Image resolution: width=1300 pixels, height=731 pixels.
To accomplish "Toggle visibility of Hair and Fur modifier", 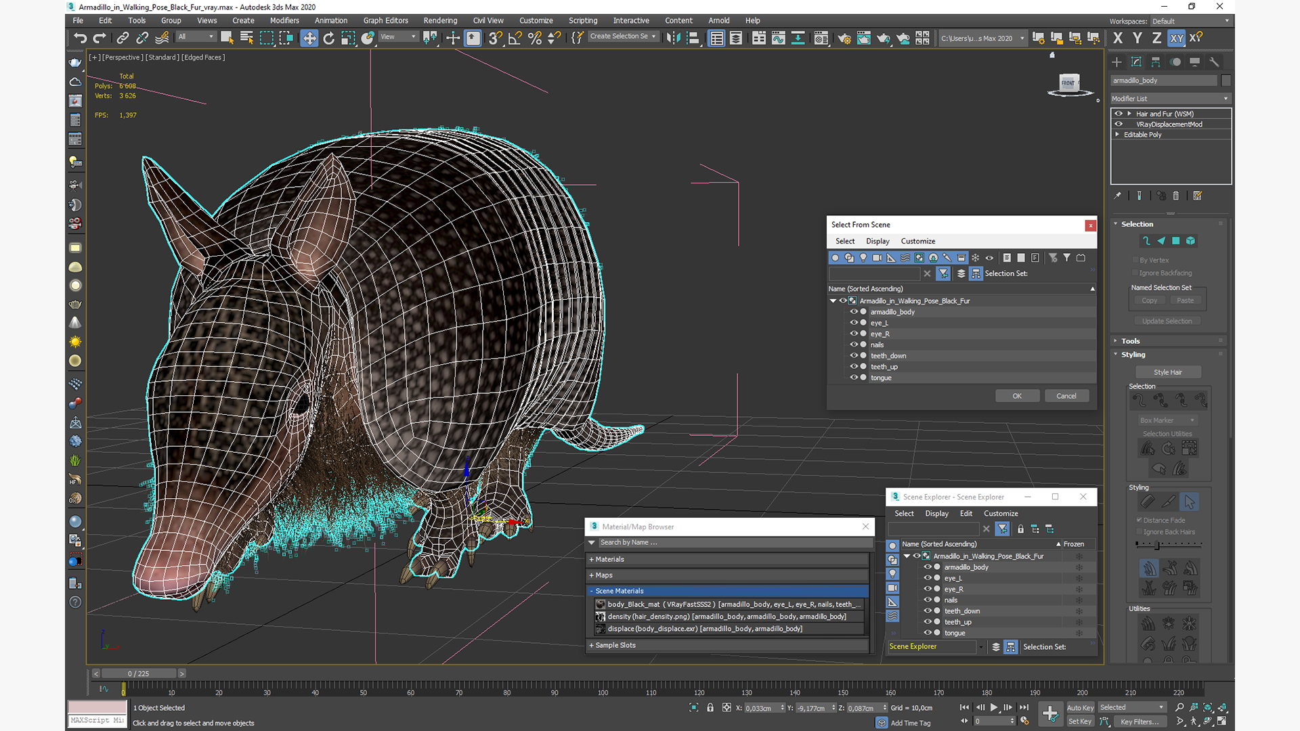I will (x=1119, y=114).
